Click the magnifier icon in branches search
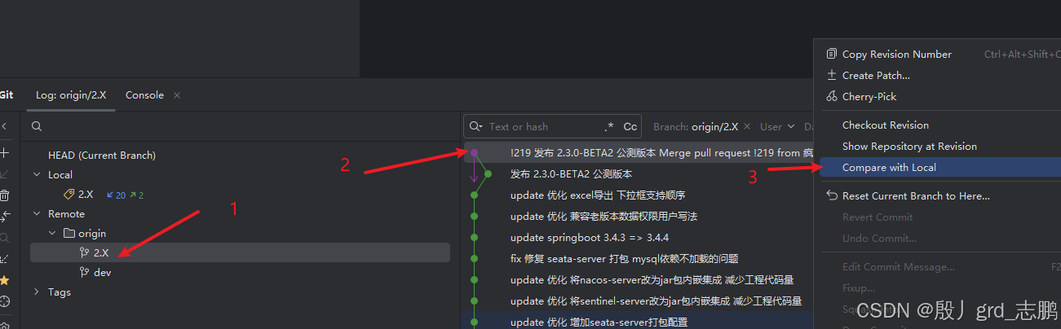 (x=37, y=126)
